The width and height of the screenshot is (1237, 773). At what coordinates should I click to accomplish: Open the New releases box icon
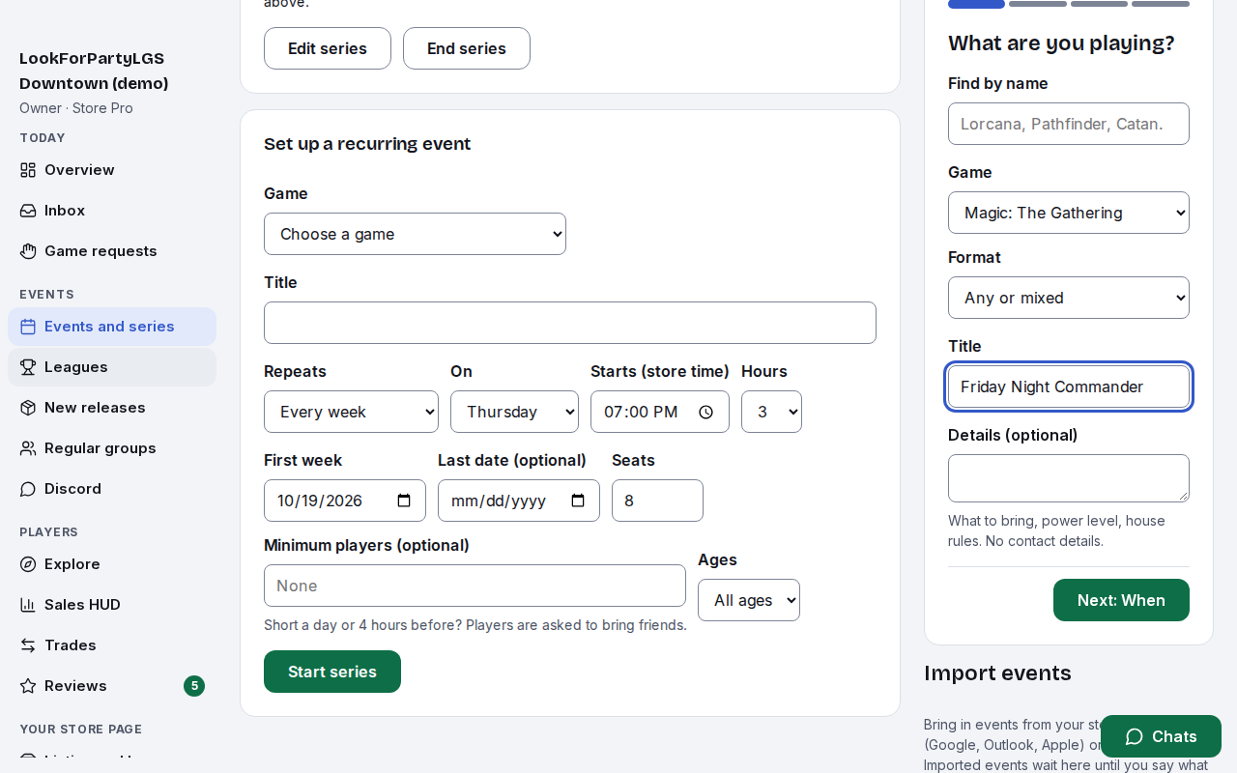(28, 408)
